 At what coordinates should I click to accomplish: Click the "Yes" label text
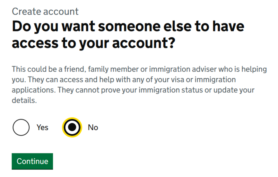[x=42, y=127]
